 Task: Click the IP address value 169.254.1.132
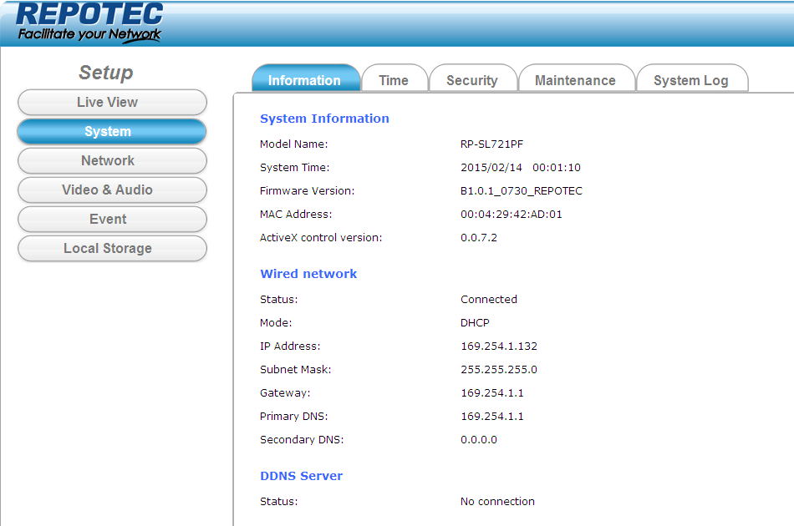click(x=498, y=346)
